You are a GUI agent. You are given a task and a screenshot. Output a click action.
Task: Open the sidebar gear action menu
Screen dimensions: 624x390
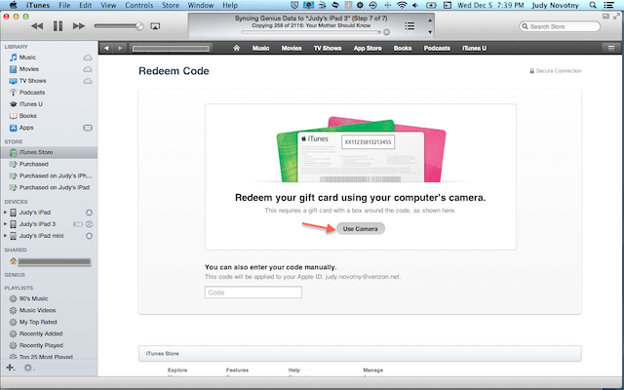[x=28, y=368]
